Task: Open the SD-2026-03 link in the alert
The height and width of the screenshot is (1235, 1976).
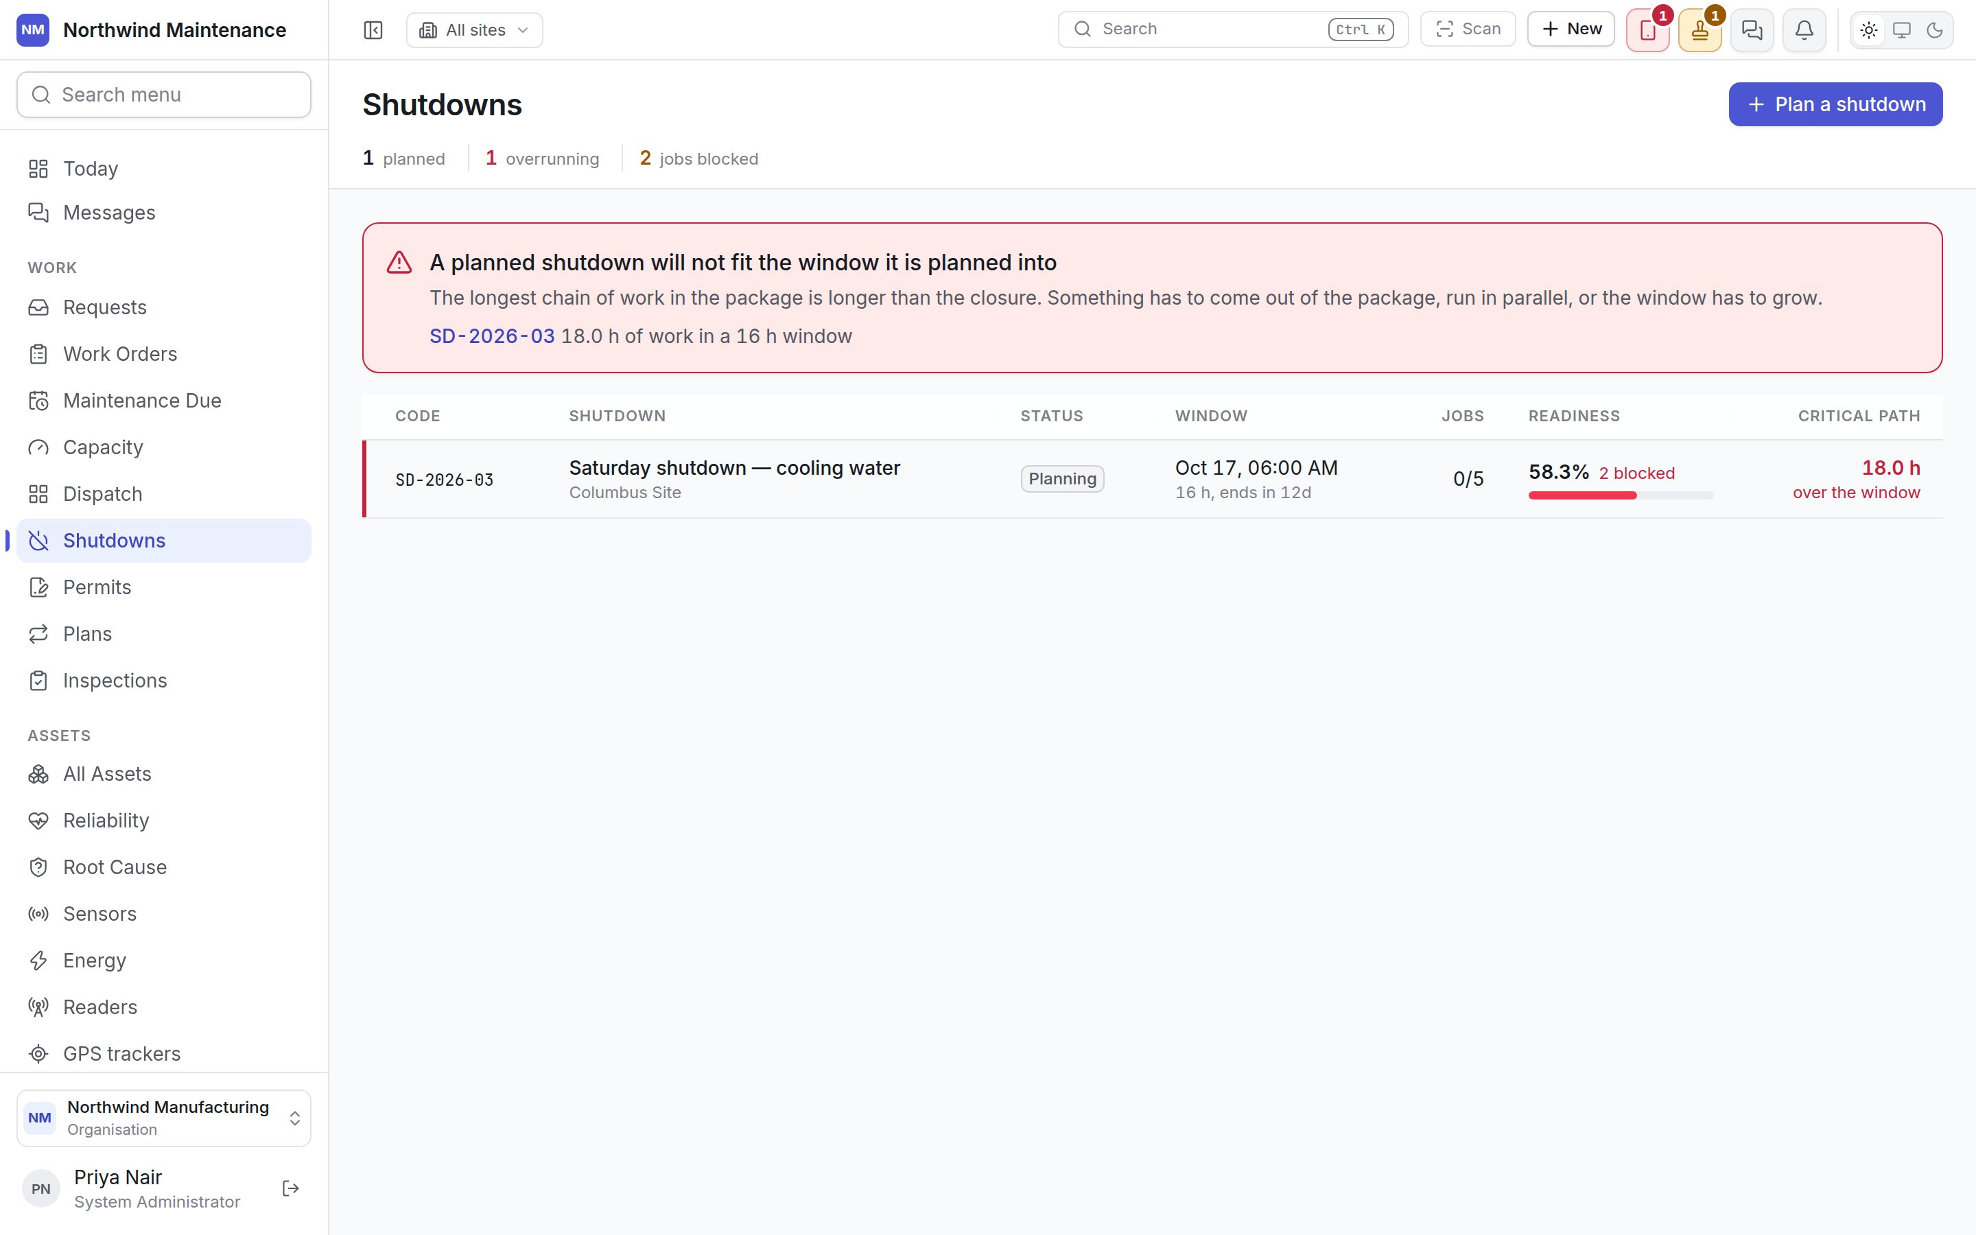Action: point(493,336)
